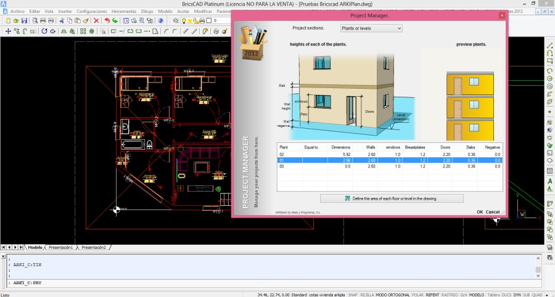Go to first layout tab arrow
Image resolution: width=555 pixels, height=297 pixels.
(x=4, y=247)
